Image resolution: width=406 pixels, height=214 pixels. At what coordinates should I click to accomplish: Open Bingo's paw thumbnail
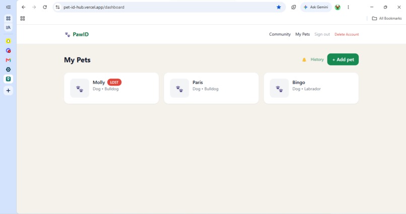click(280, 88)
